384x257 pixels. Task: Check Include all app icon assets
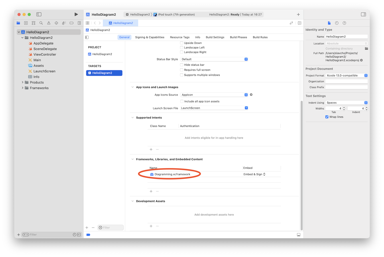(x=182, y=101)
